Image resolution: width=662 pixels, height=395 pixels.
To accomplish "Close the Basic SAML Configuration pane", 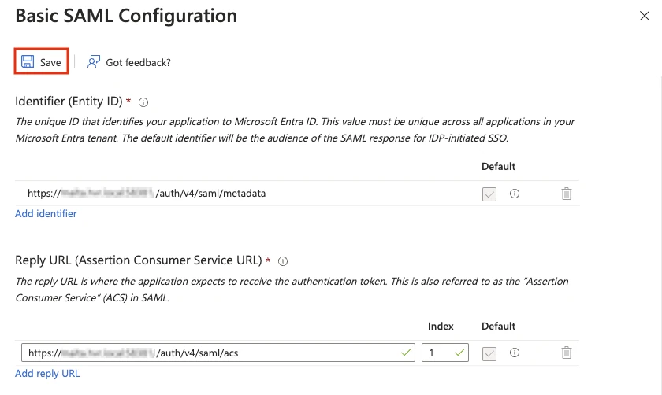I will (645, 16).
